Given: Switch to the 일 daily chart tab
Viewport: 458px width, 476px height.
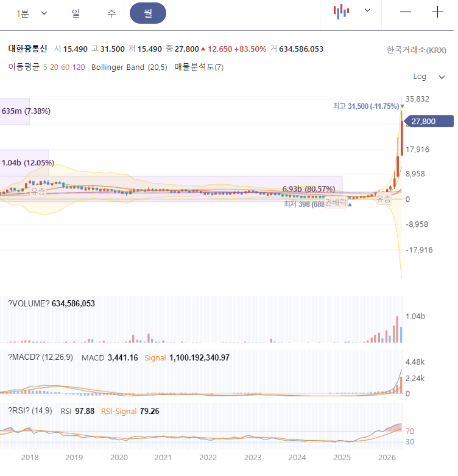Looking at the screenshot, I should pyautogui.click(x=76, y=13).
